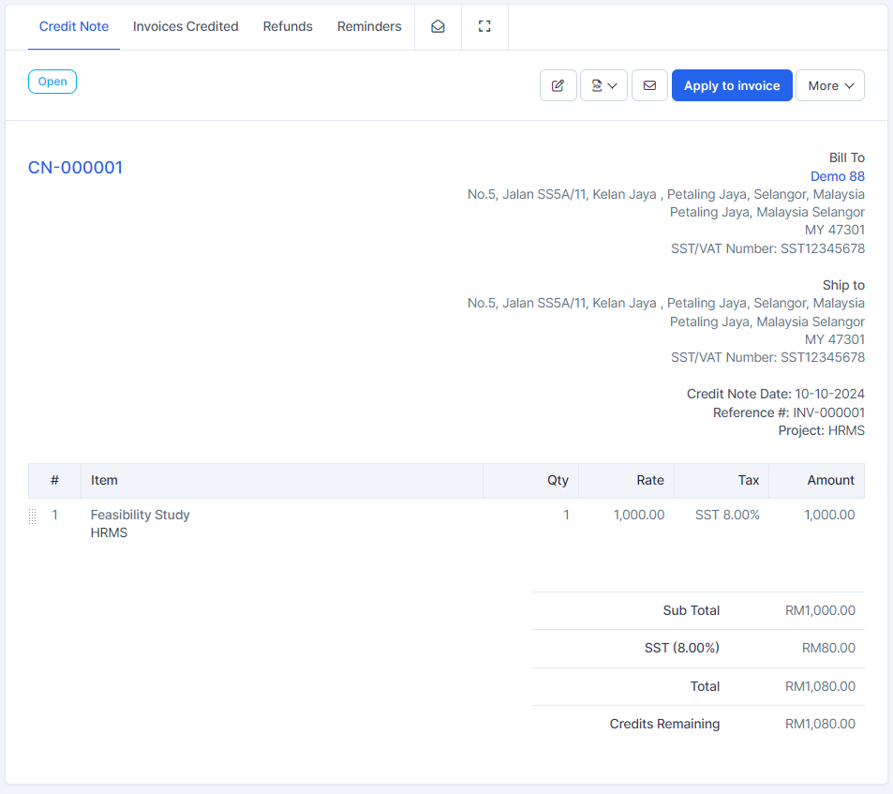The width and height of the screenshot is (893, 794).
Task: Select the Credit Note tab
Action: click(74, 26)
